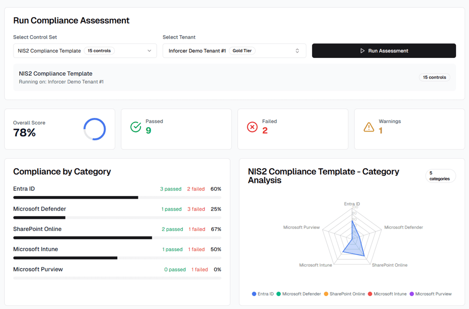Toggle Microsoft Purview legend item
This screenshot has width=469, height=309.
430,294
